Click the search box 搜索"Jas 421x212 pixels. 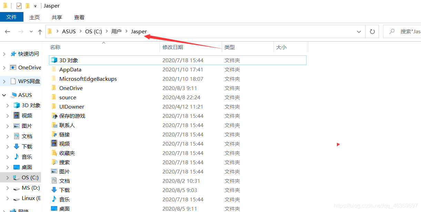coord(402,32)
